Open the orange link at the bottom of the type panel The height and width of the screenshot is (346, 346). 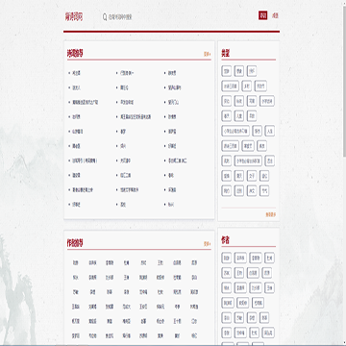pyautogui.click(x=271, y=214)
